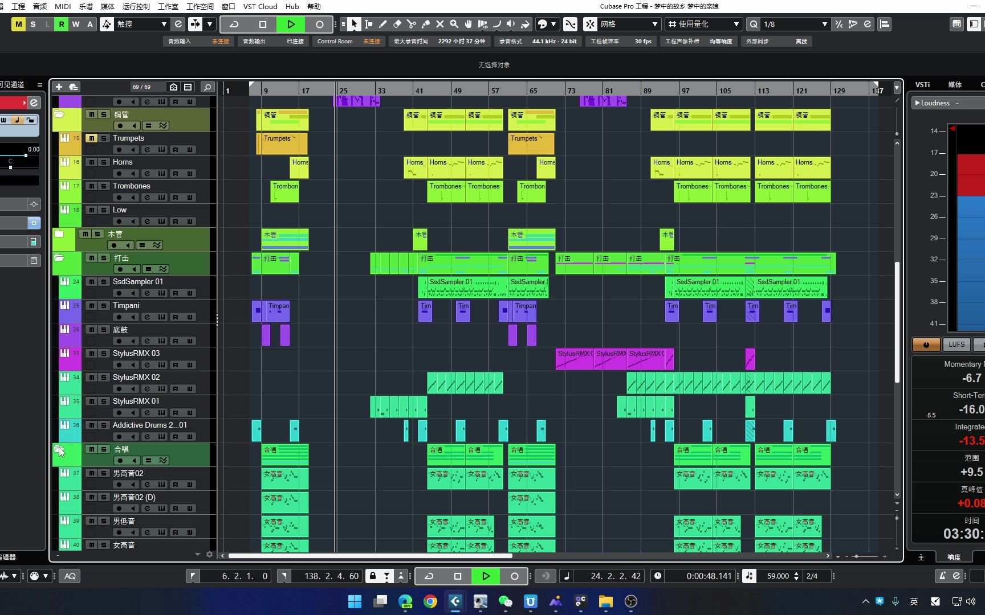The width and height of the screenshot is (985, 615).
Task: Open WeChat from the taskbar
Action: point(506,601)
